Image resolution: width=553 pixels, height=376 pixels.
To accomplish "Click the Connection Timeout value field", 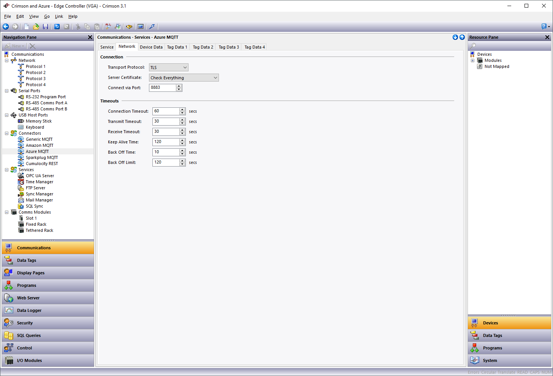I will click(166, 111).
